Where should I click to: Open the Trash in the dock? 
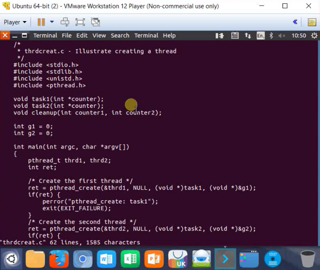click(x=308, y=259)
